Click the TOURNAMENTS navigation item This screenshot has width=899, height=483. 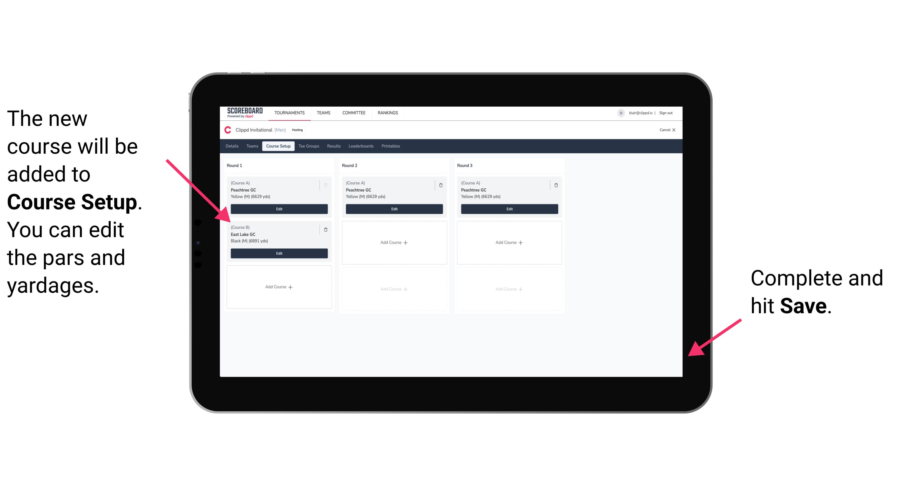290,113
